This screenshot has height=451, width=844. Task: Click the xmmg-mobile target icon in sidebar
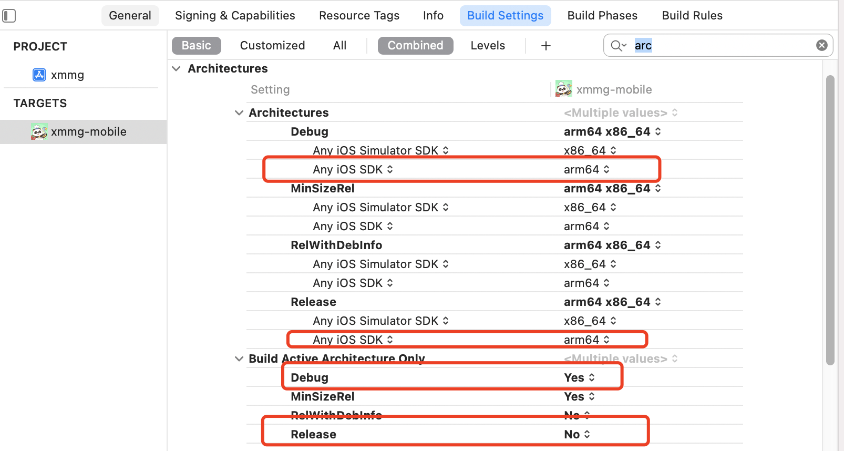pos(39,131)
